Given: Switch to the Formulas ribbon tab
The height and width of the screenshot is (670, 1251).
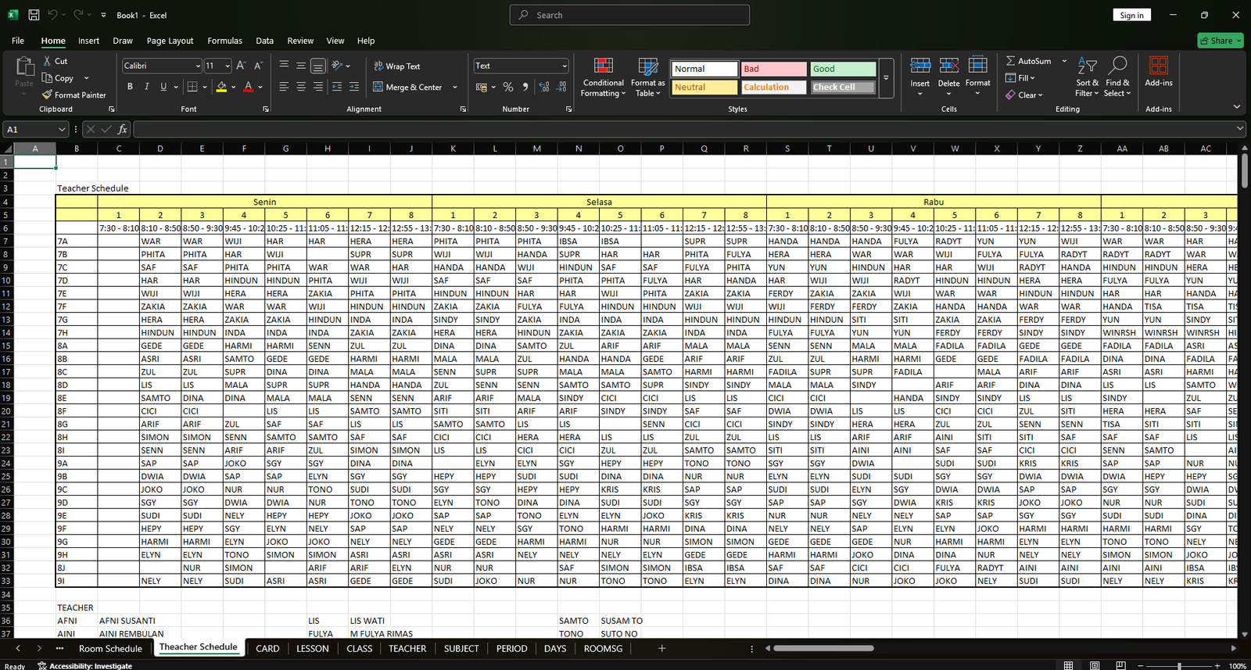Looking at the screenshot, I should coord(224,41).
